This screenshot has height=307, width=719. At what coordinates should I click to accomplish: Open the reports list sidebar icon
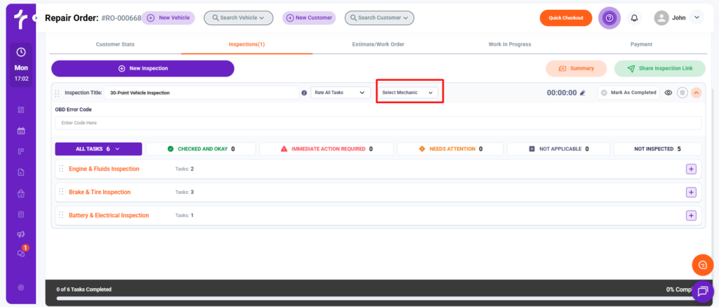point(20,214)
